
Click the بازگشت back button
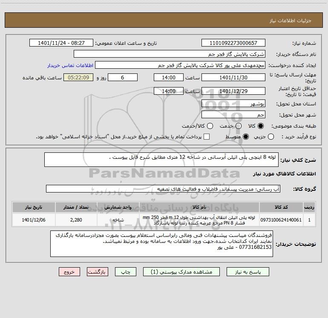tap(98, 272)
